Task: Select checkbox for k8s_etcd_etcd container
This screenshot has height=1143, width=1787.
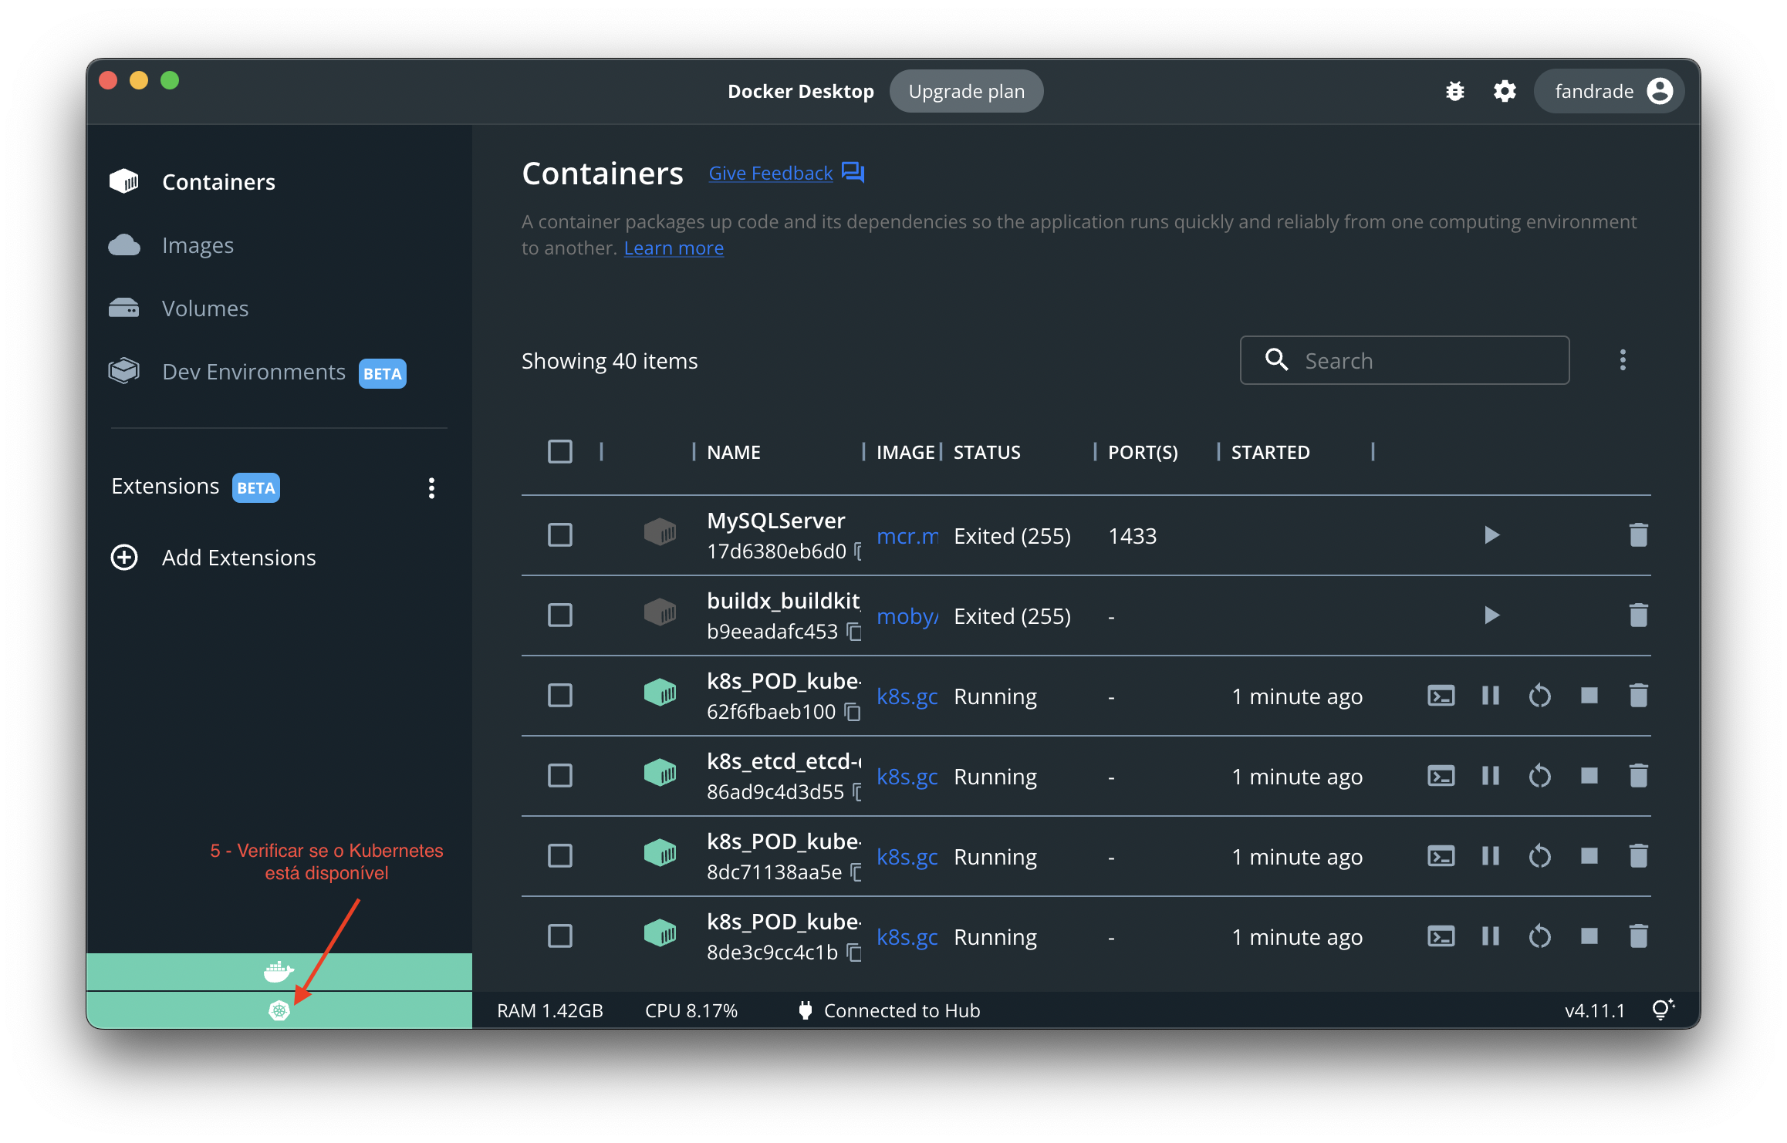Action: click(560, 776)
